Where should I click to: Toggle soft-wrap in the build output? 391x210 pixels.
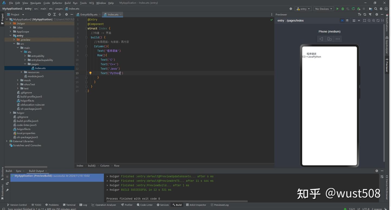(382, 177)
